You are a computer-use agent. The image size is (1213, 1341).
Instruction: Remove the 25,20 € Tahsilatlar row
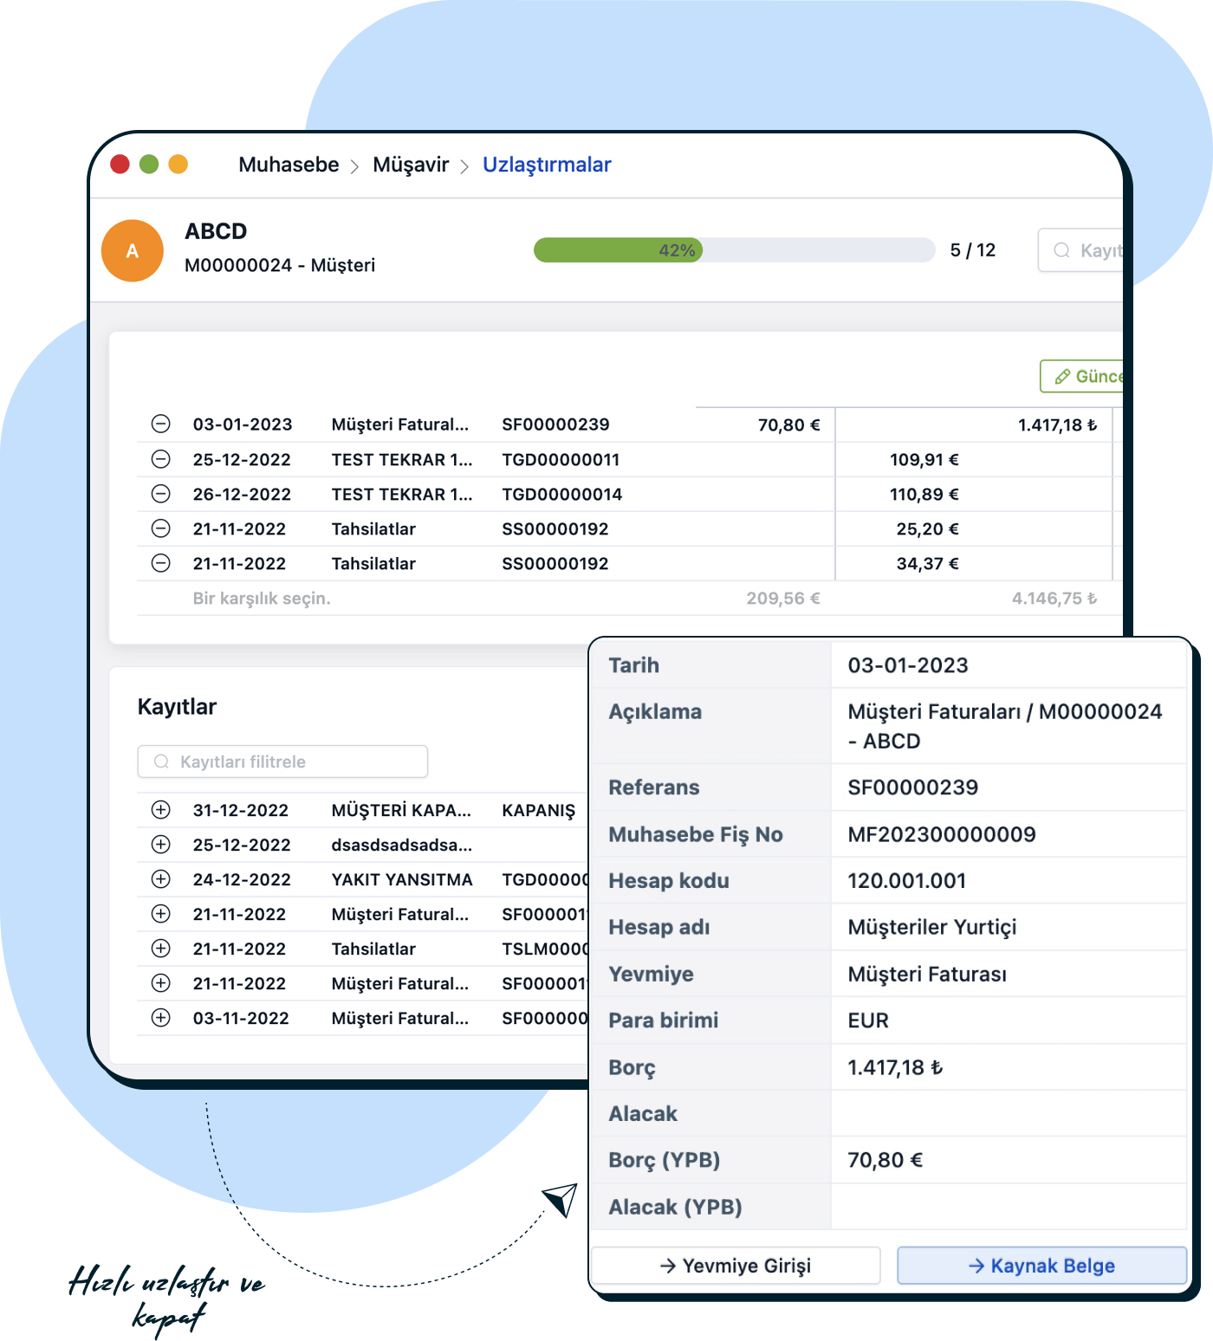(x=161, y=528)
